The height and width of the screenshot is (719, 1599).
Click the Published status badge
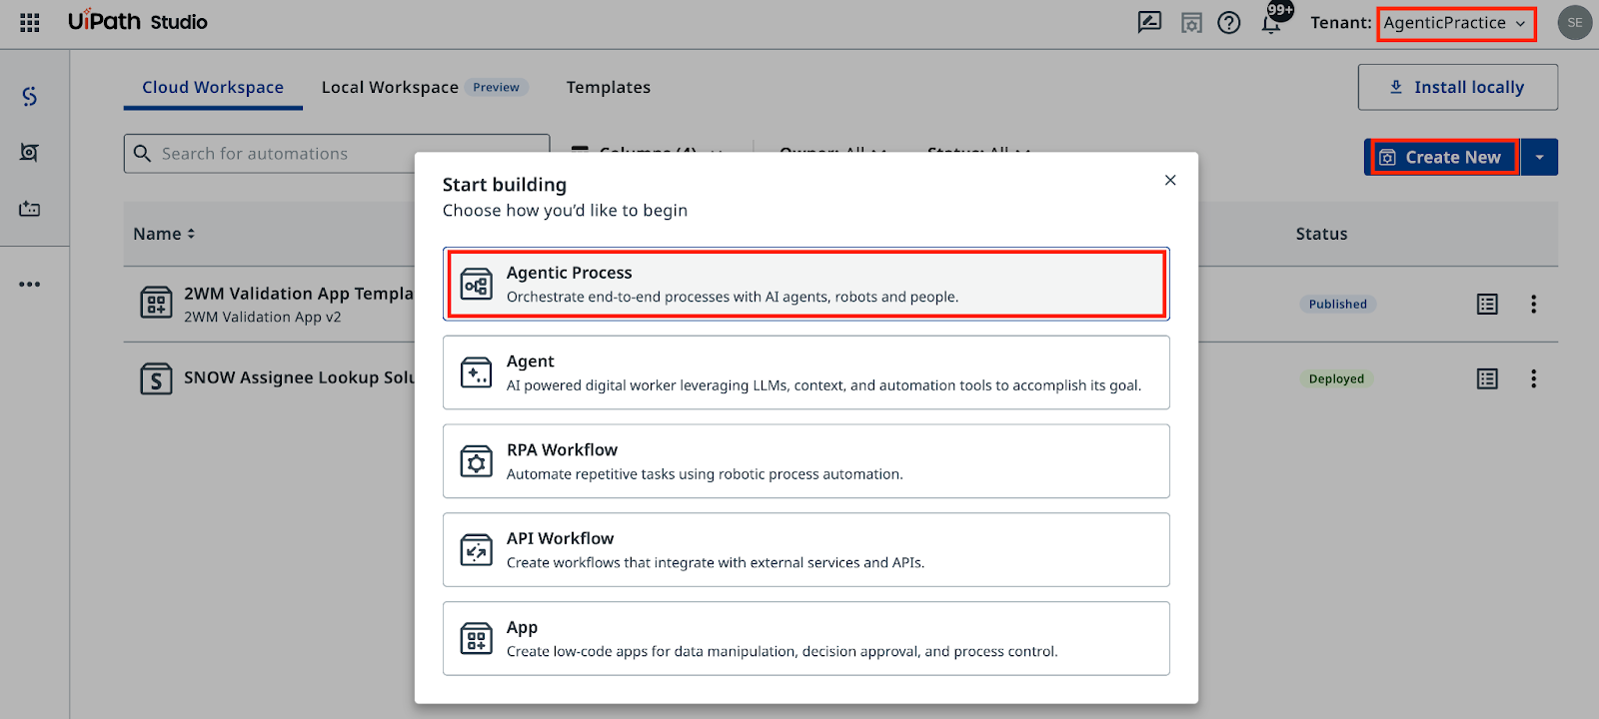tap(1337, 304)
